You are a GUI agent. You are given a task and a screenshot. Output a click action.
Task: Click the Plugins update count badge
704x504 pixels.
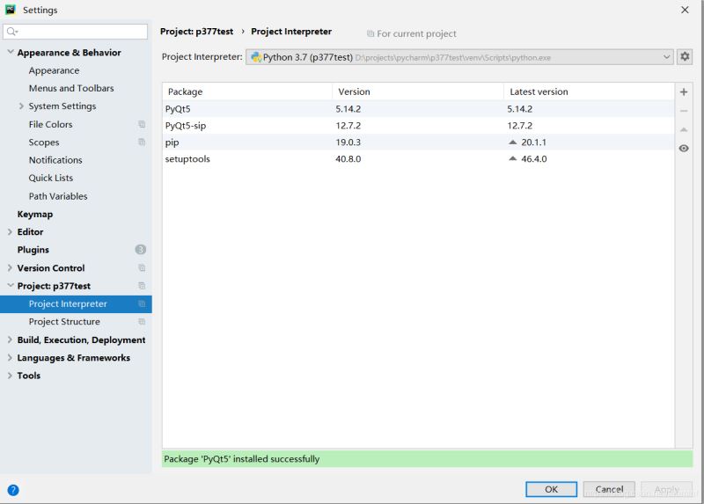pos(141,250)
